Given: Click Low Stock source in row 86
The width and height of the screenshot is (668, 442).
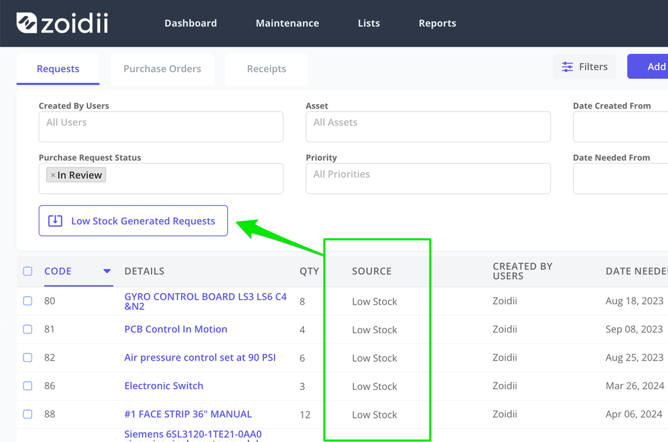Looking at the screenshot, I should (375, 387).
